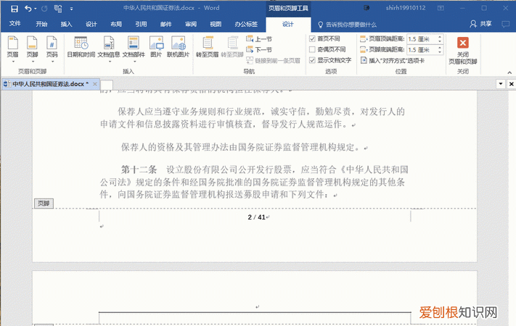Click 插入"对齐方式"选项卡 button
Image resolution: width=516 pixels, height=326 pixels.
point(393,60)
